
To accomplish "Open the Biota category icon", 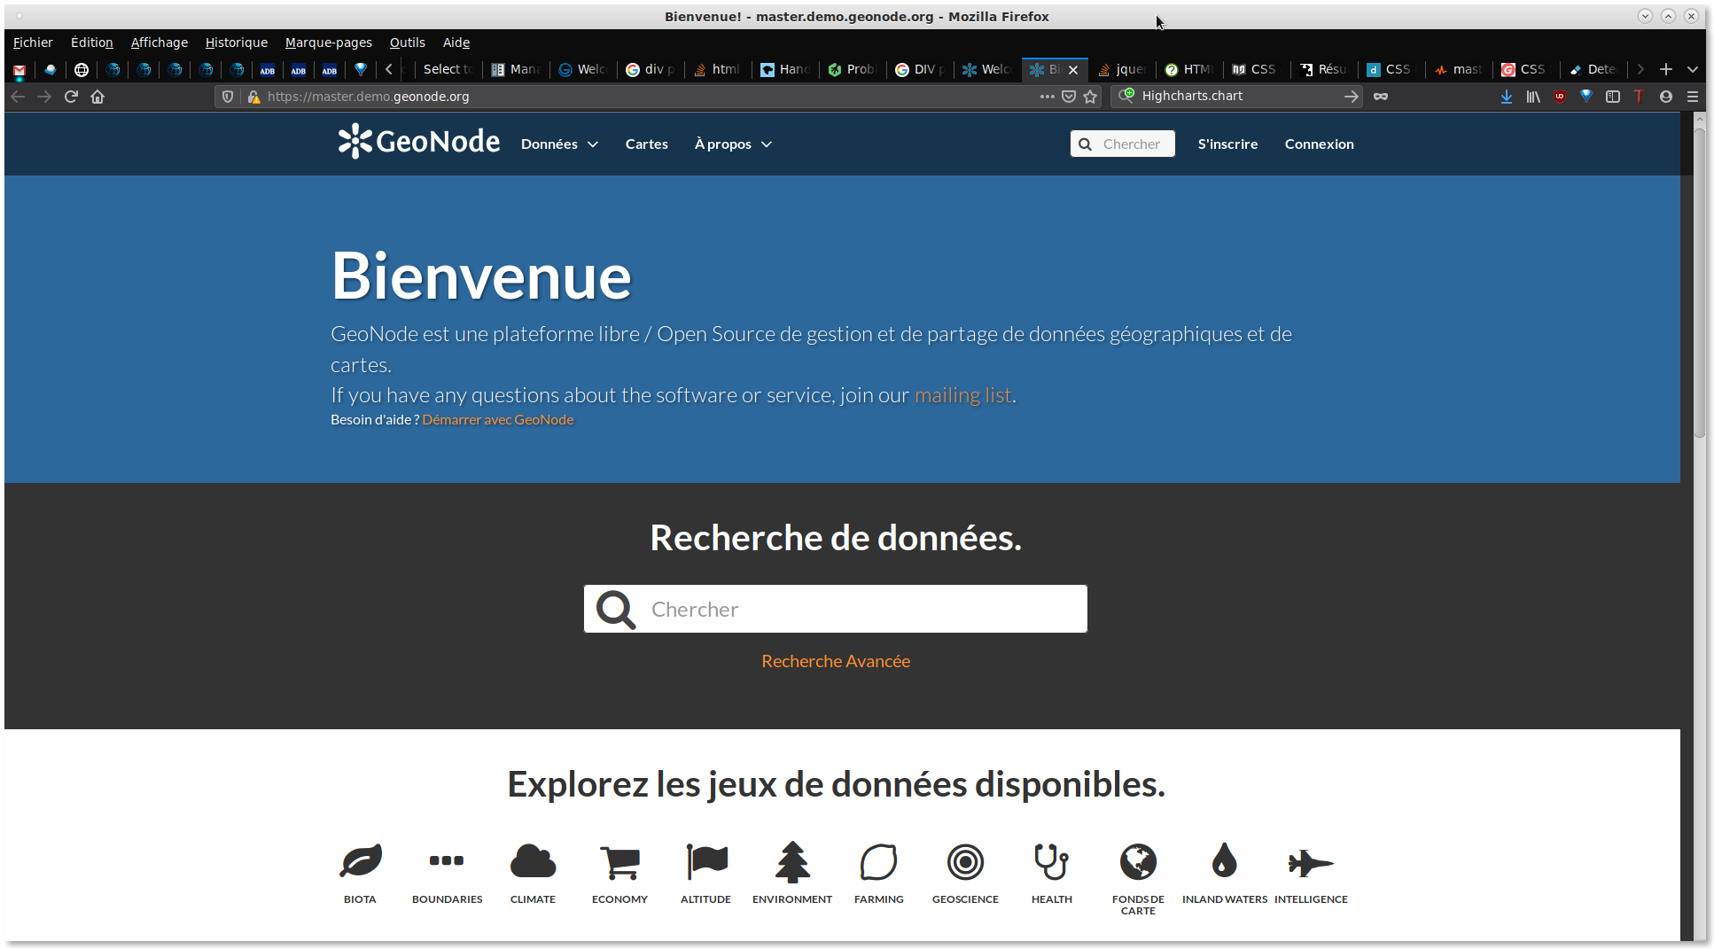I will [360, 861].
